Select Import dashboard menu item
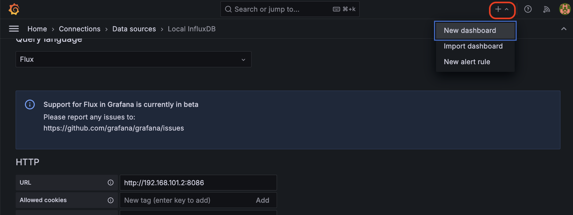The height and width of the screenshot is (215, 573). [x=475, y=46]
